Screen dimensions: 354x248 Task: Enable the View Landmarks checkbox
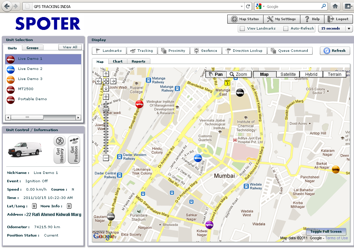pos(242,29)
